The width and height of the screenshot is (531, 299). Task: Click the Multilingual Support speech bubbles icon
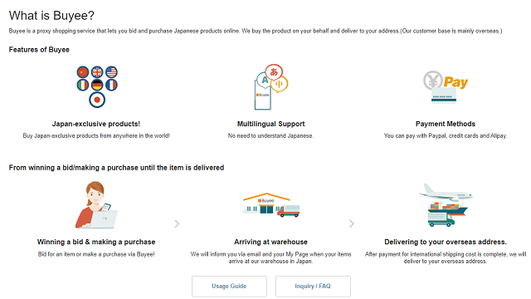(271, 86)
